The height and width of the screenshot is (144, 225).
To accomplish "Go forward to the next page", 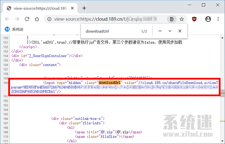I will (17, 19).
